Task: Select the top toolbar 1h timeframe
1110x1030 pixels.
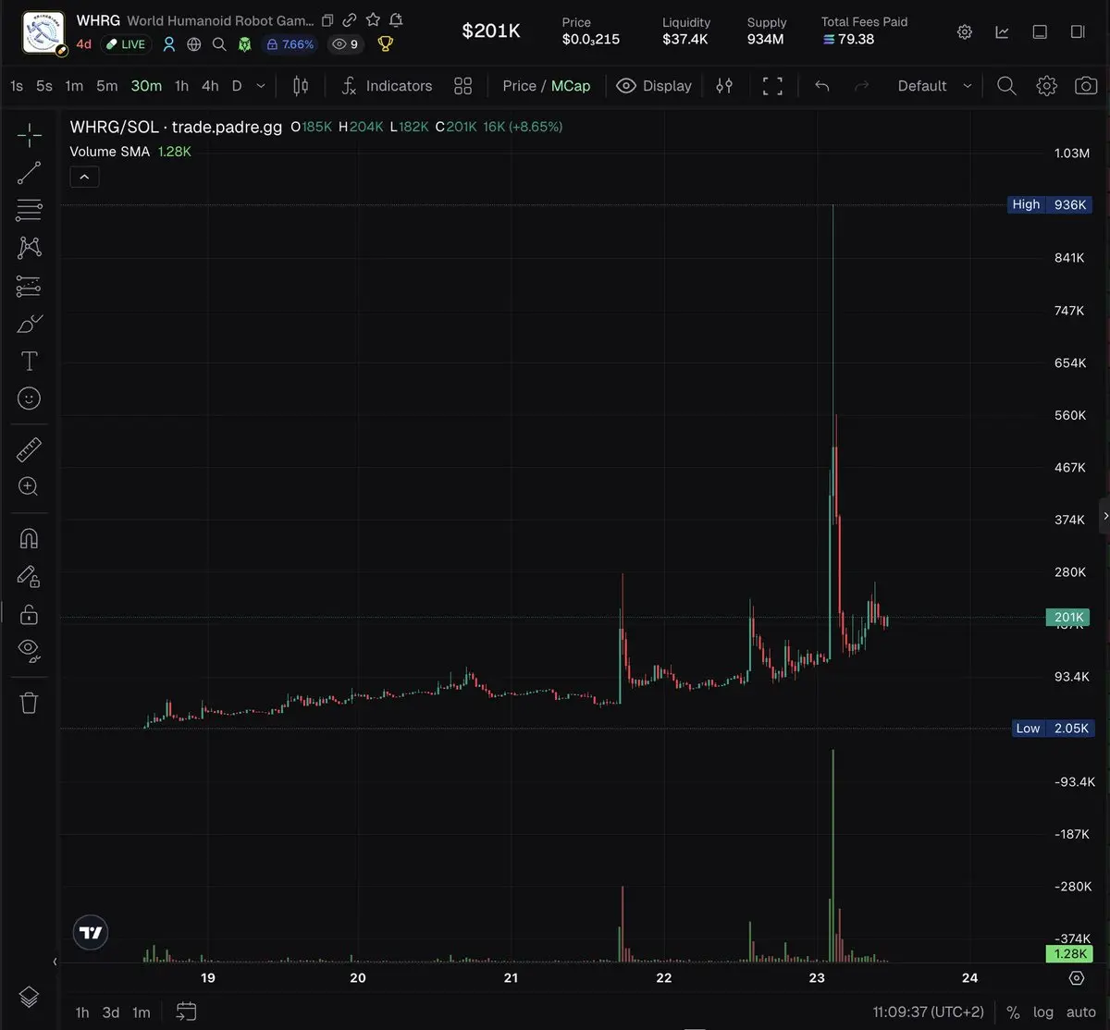Action: click(181, 86)
